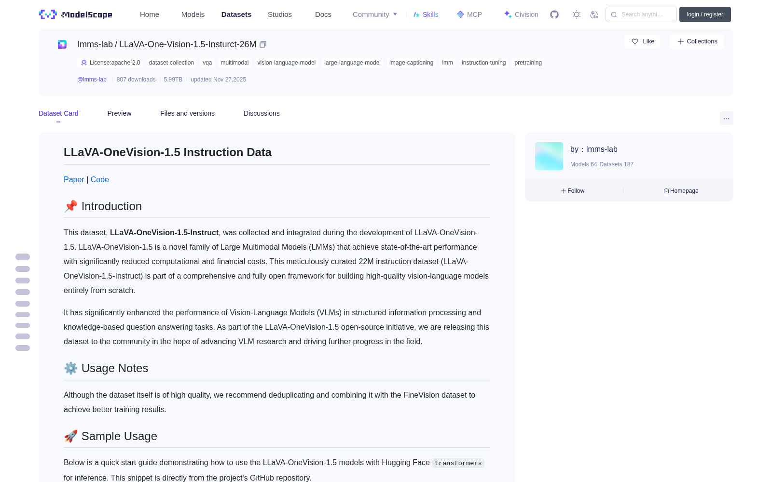
Task: Open the Discussions tab
Action: [262, 113]
